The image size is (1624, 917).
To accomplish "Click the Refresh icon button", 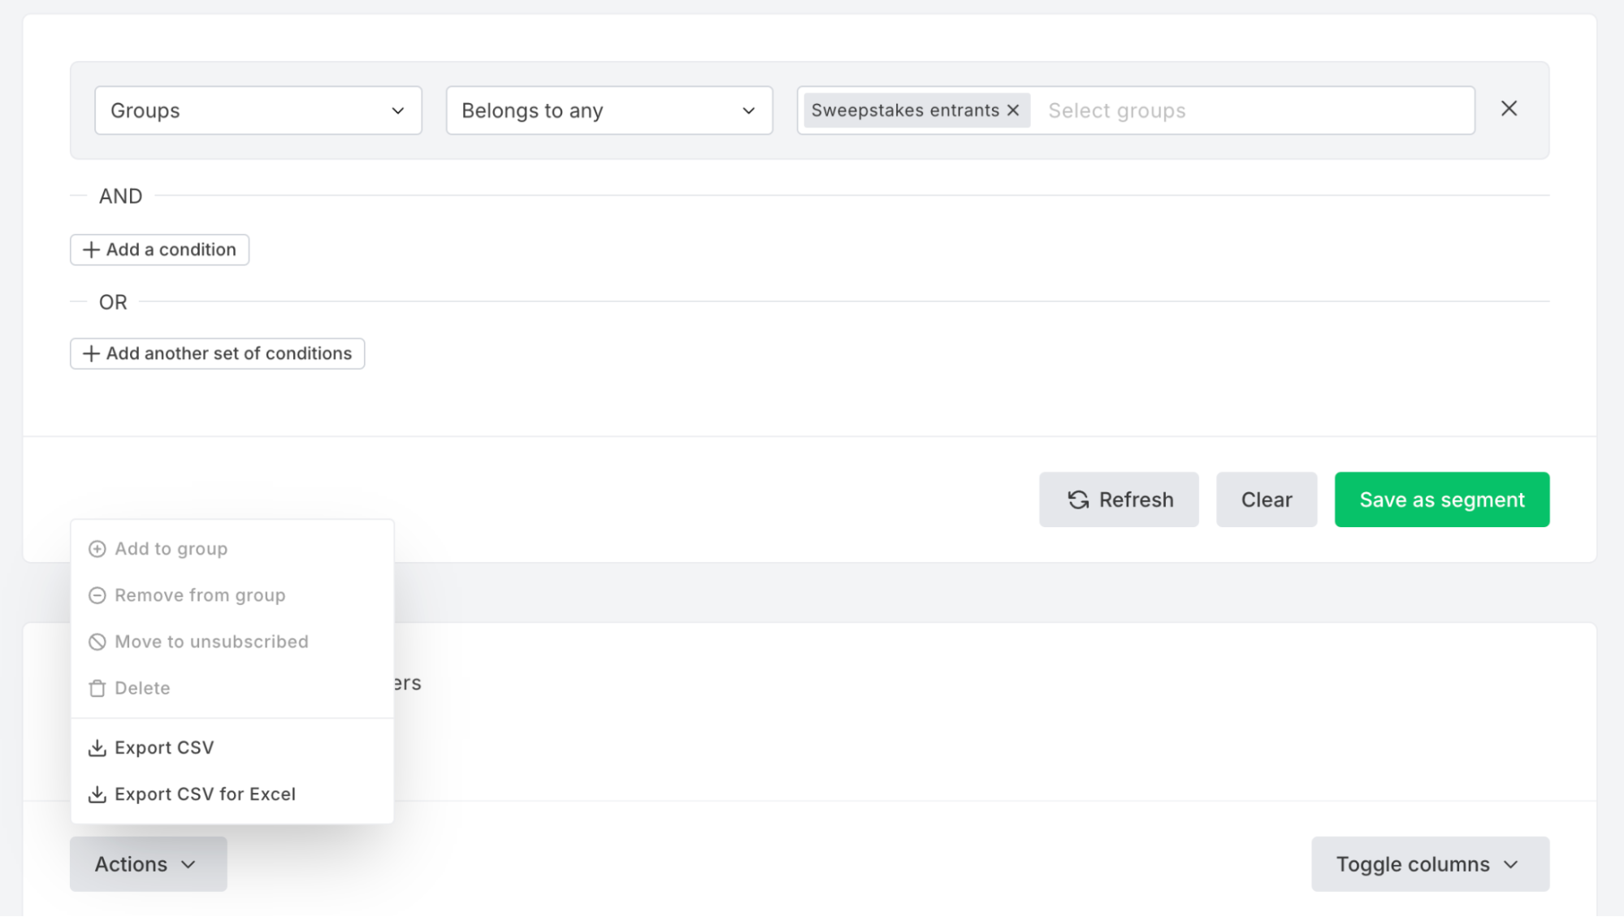I will (x=1077, y=500).
